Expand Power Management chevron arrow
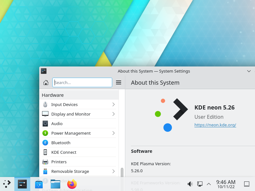 (113, 133)
